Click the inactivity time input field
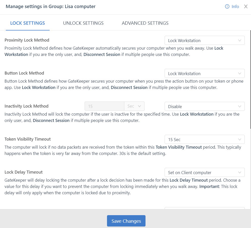 (104, 106)
